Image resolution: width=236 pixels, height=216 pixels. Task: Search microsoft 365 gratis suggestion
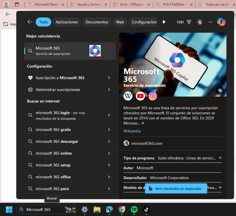pos(70,130)
